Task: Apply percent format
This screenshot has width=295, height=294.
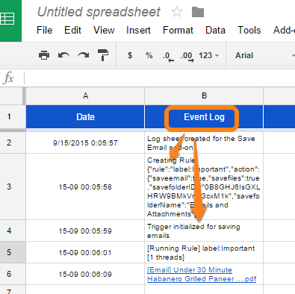Action: (x=149, y=55)
